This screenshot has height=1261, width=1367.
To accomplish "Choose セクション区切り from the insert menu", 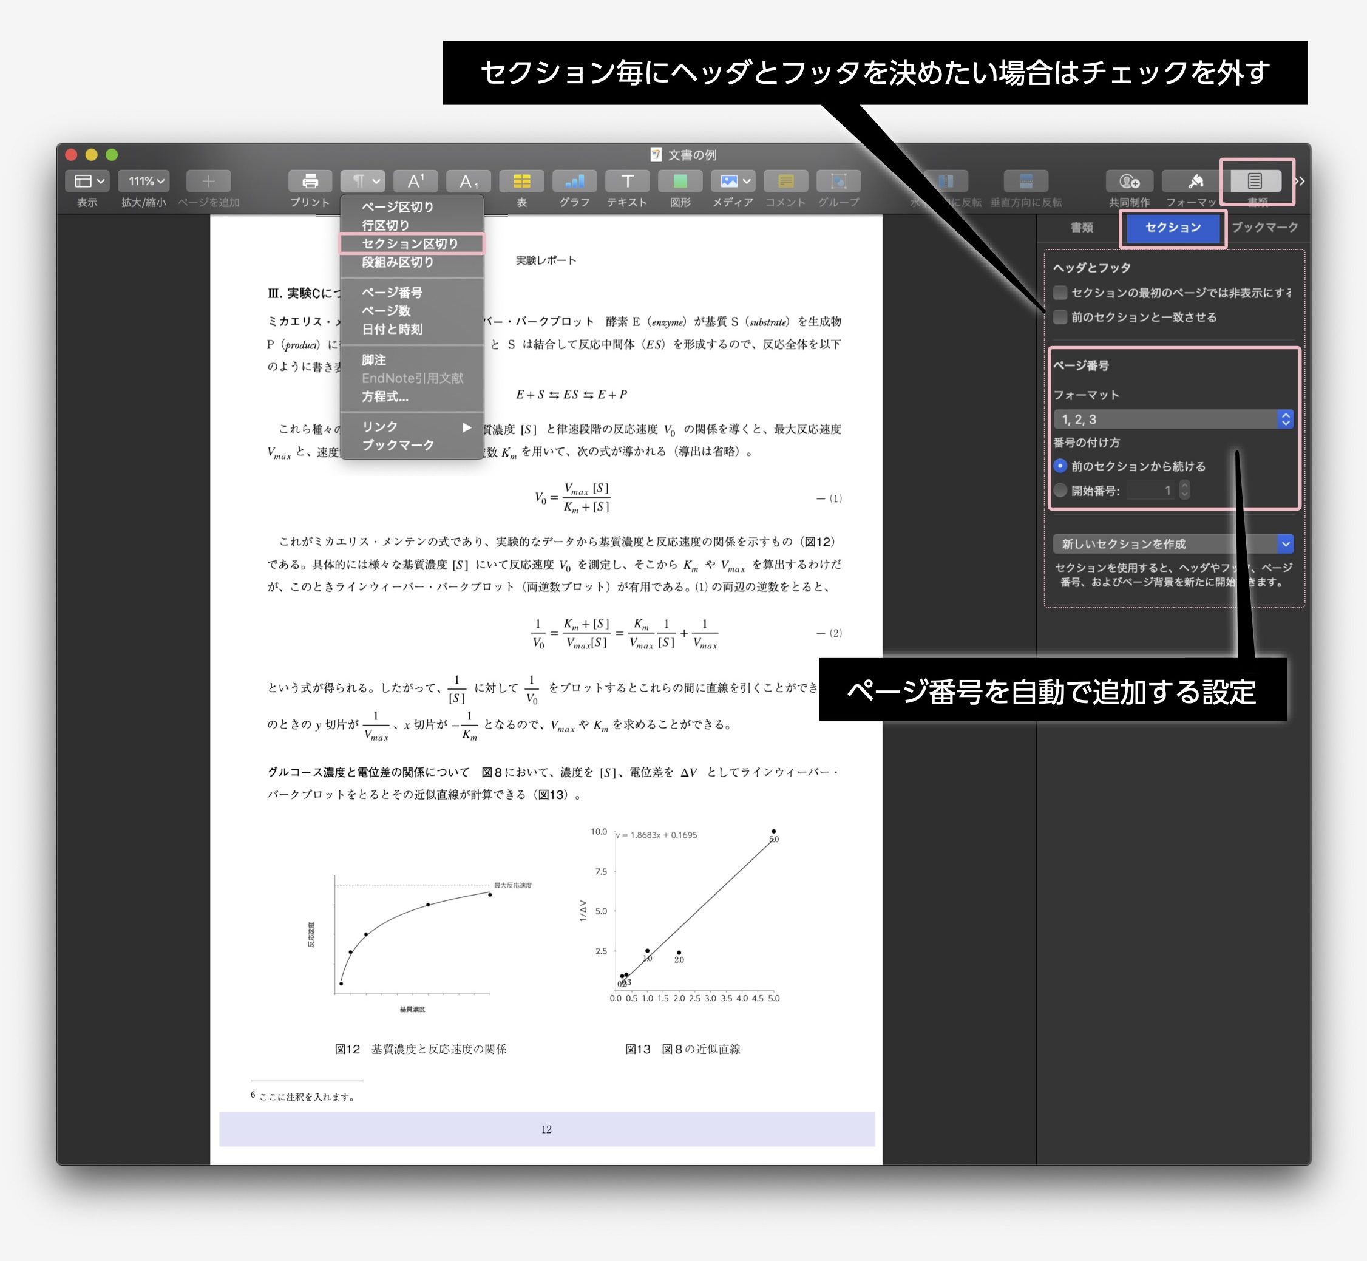I will pos(409,243).
